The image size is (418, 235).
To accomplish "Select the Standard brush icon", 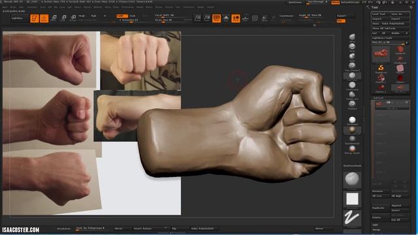I will [x=352, y=104].
